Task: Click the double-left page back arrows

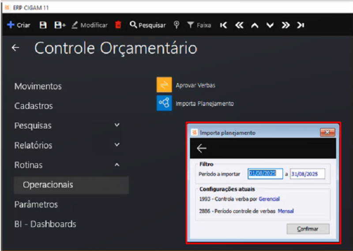Action: pos(239,25)
